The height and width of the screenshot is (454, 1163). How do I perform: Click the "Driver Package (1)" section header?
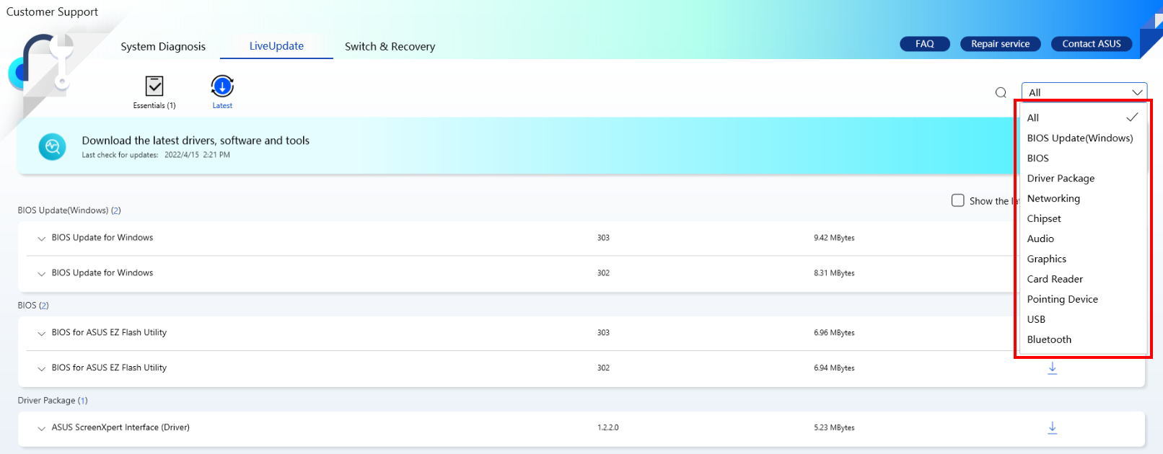point(53,401)
